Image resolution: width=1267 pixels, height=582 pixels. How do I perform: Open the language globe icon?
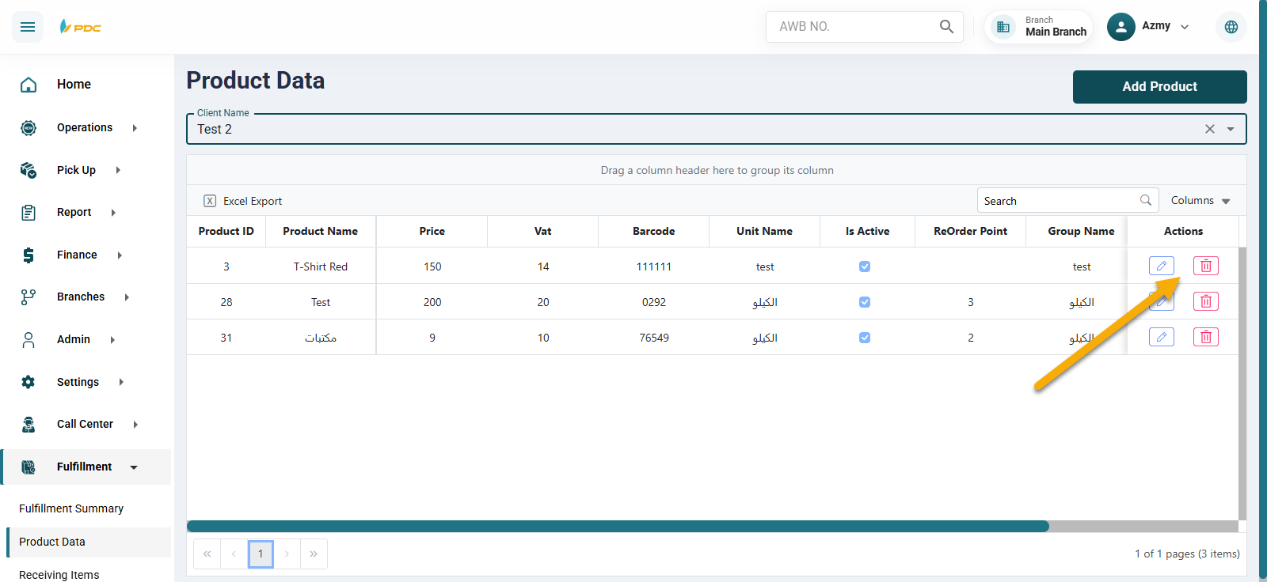tap(1231, 27)
